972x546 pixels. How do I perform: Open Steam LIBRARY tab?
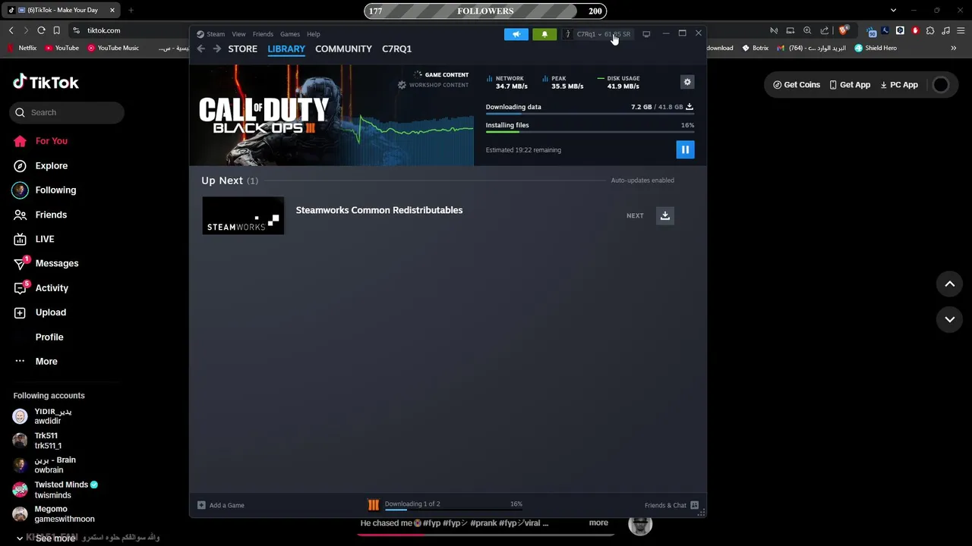[286, 49]
